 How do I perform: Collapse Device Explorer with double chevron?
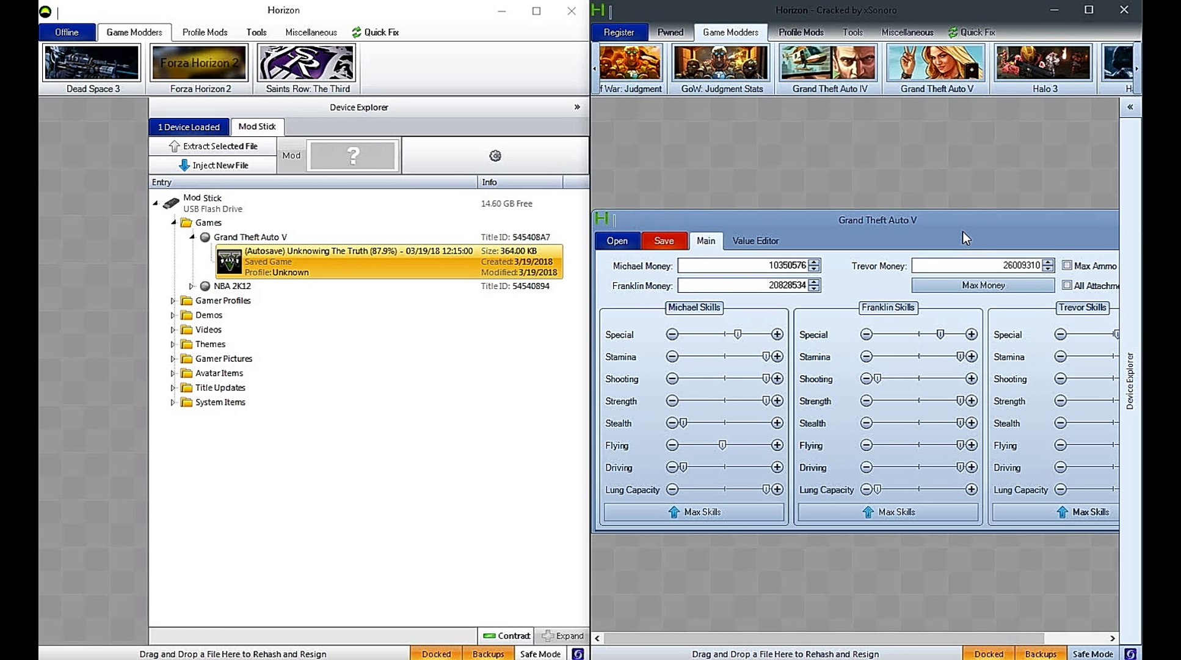click(x=577, y=107)
